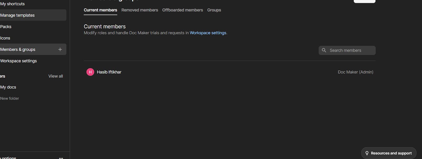Select the Hasib Iftikhar member name
The image size is (422, 159).
pyautogui.click(x=109, y=72)
